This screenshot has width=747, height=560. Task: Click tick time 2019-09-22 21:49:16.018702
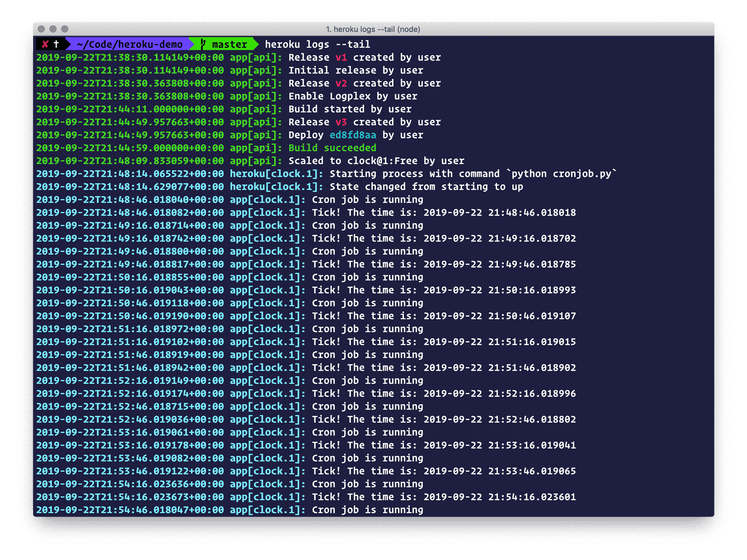(x=500, y=238)
